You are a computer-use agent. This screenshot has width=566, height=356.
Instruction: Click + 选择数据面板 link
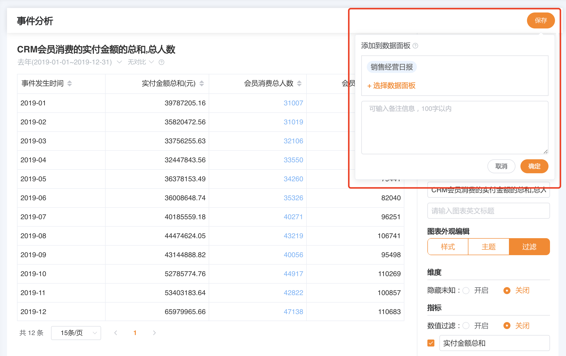tap(391, 86)
